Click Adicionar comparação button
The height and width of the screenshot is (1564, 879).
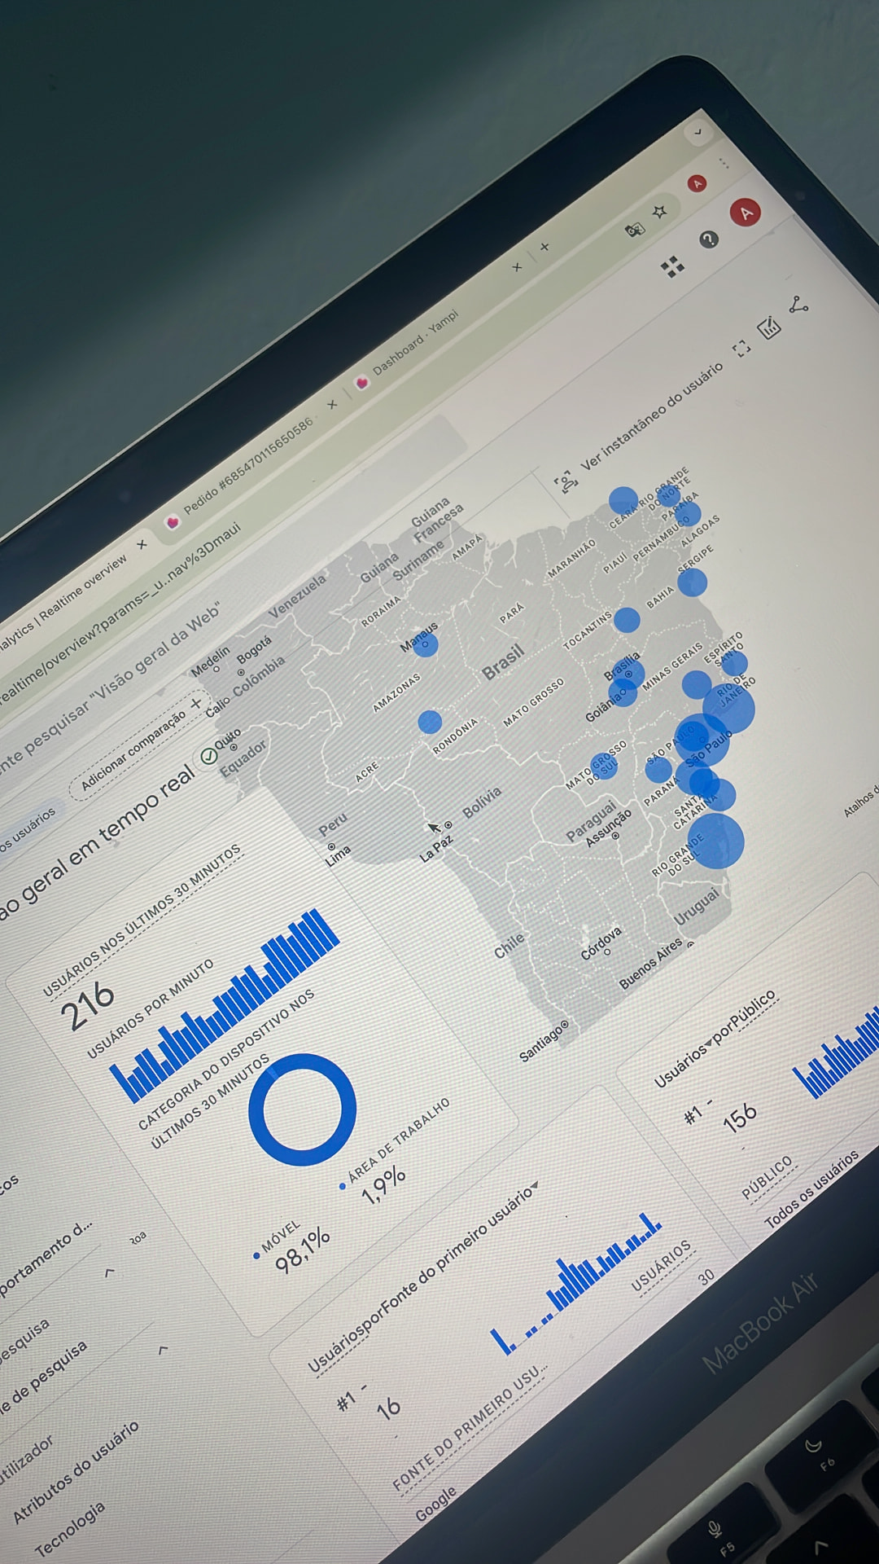click(140, 745)
